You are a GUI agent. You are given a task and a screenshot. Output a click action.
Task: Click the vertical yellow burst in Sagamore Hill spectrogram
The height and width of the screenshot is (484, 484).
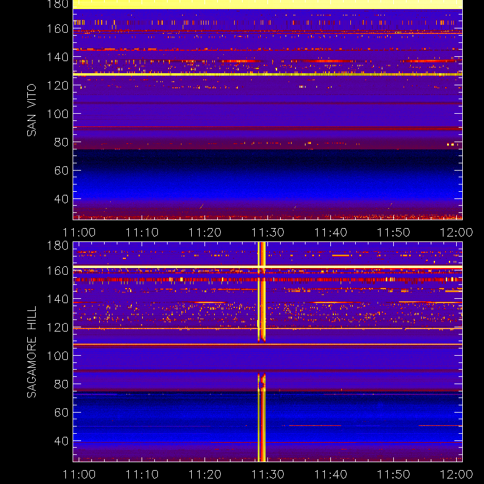pyautogui.click(x=261, y=352)
